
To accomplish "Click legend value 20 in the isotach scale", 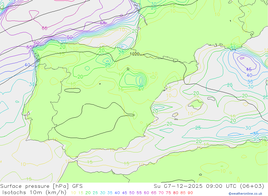I will point(88,193).
